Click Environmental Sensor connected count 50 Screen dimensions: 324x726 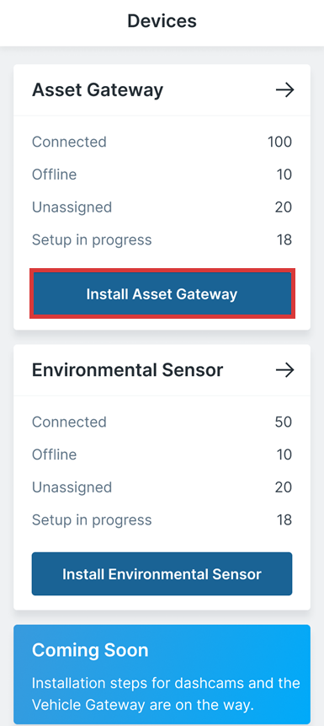tap(284, 422)
